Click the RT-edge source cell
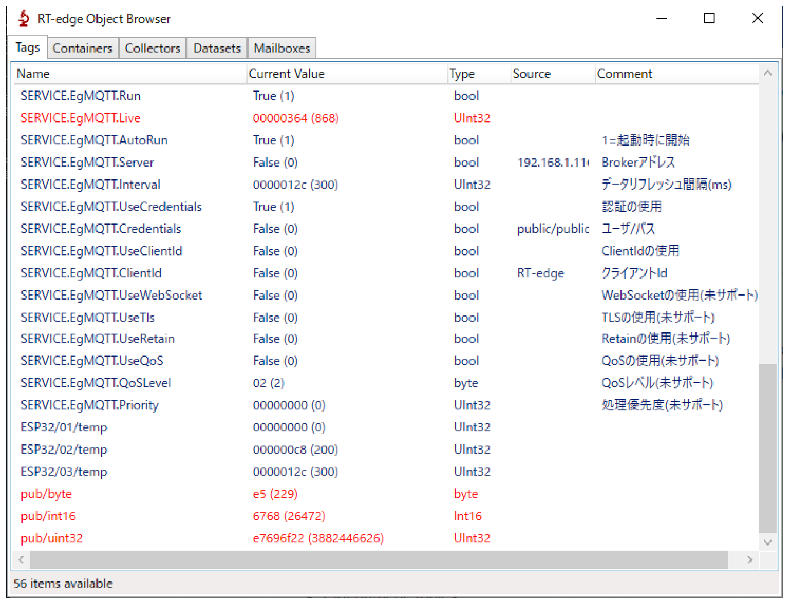This screenshot has height=605, width=789. coord(541,273)
